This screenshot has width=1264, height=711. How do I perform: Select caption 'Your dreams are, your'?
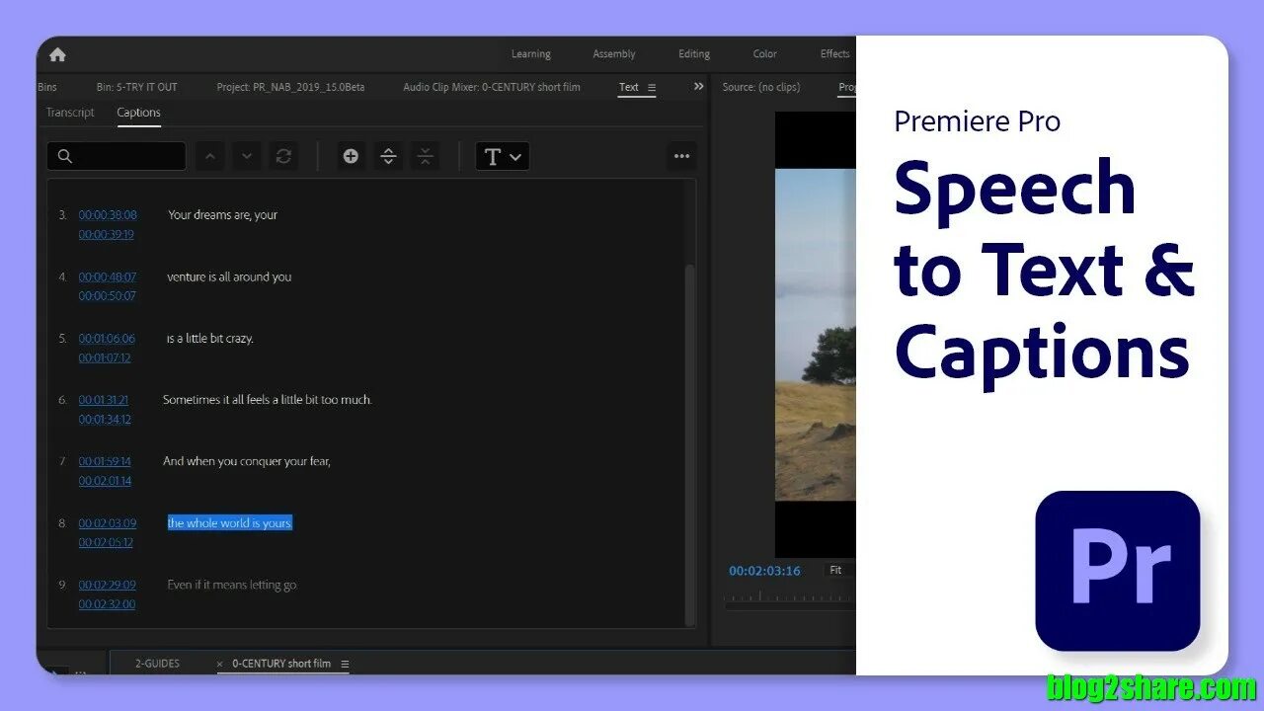[x=222, y=214]
